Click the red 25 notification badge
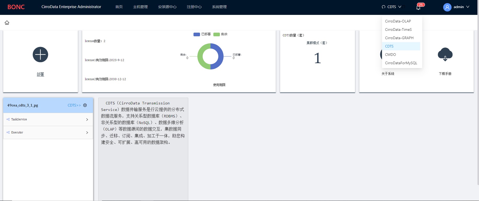 (421, 5)
